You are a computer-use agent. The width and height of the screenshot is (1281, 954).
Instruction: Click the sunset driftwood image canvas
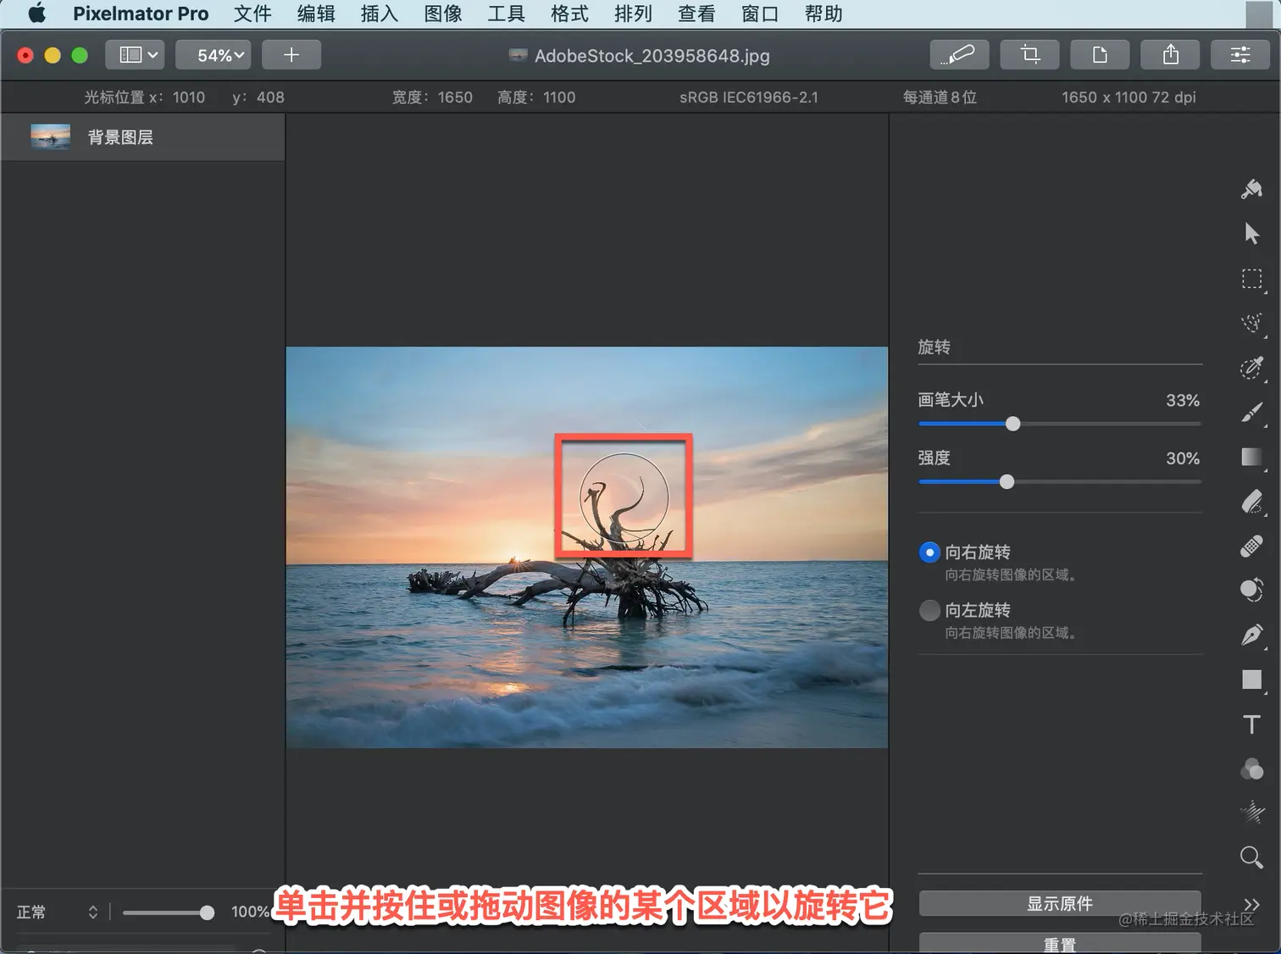(587, 547)
